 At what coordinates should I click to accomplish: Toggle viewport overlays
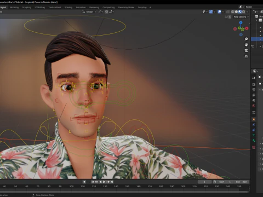pyautogui.click(x=220, y=12)
